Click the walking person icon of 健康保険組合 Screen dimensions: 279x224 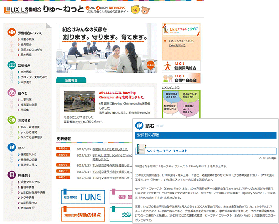click(167, 66)
